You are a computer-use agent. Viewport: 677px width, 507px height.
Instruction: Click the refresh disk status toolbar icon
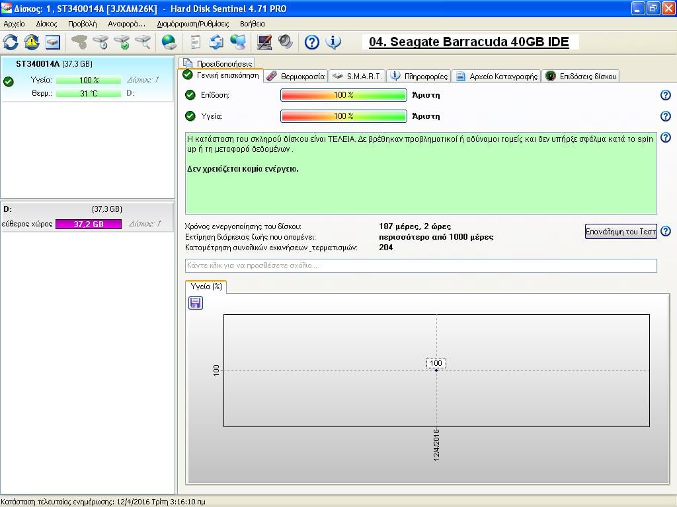[11, 42]
